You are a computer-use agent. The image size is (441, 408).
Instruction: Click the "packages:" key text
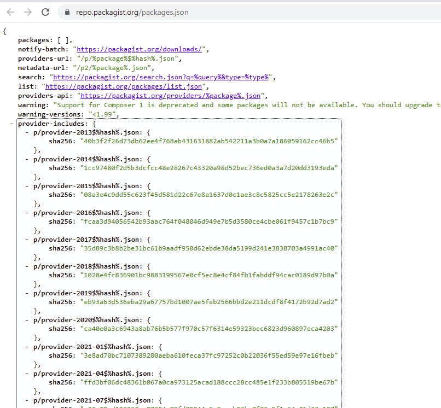35,40
